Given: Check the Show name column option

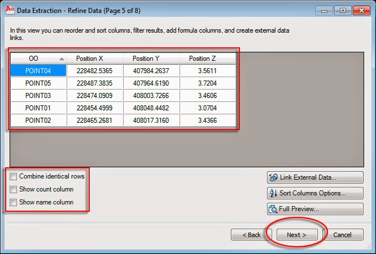Looking at the screenshot, I should click(13, 202).
